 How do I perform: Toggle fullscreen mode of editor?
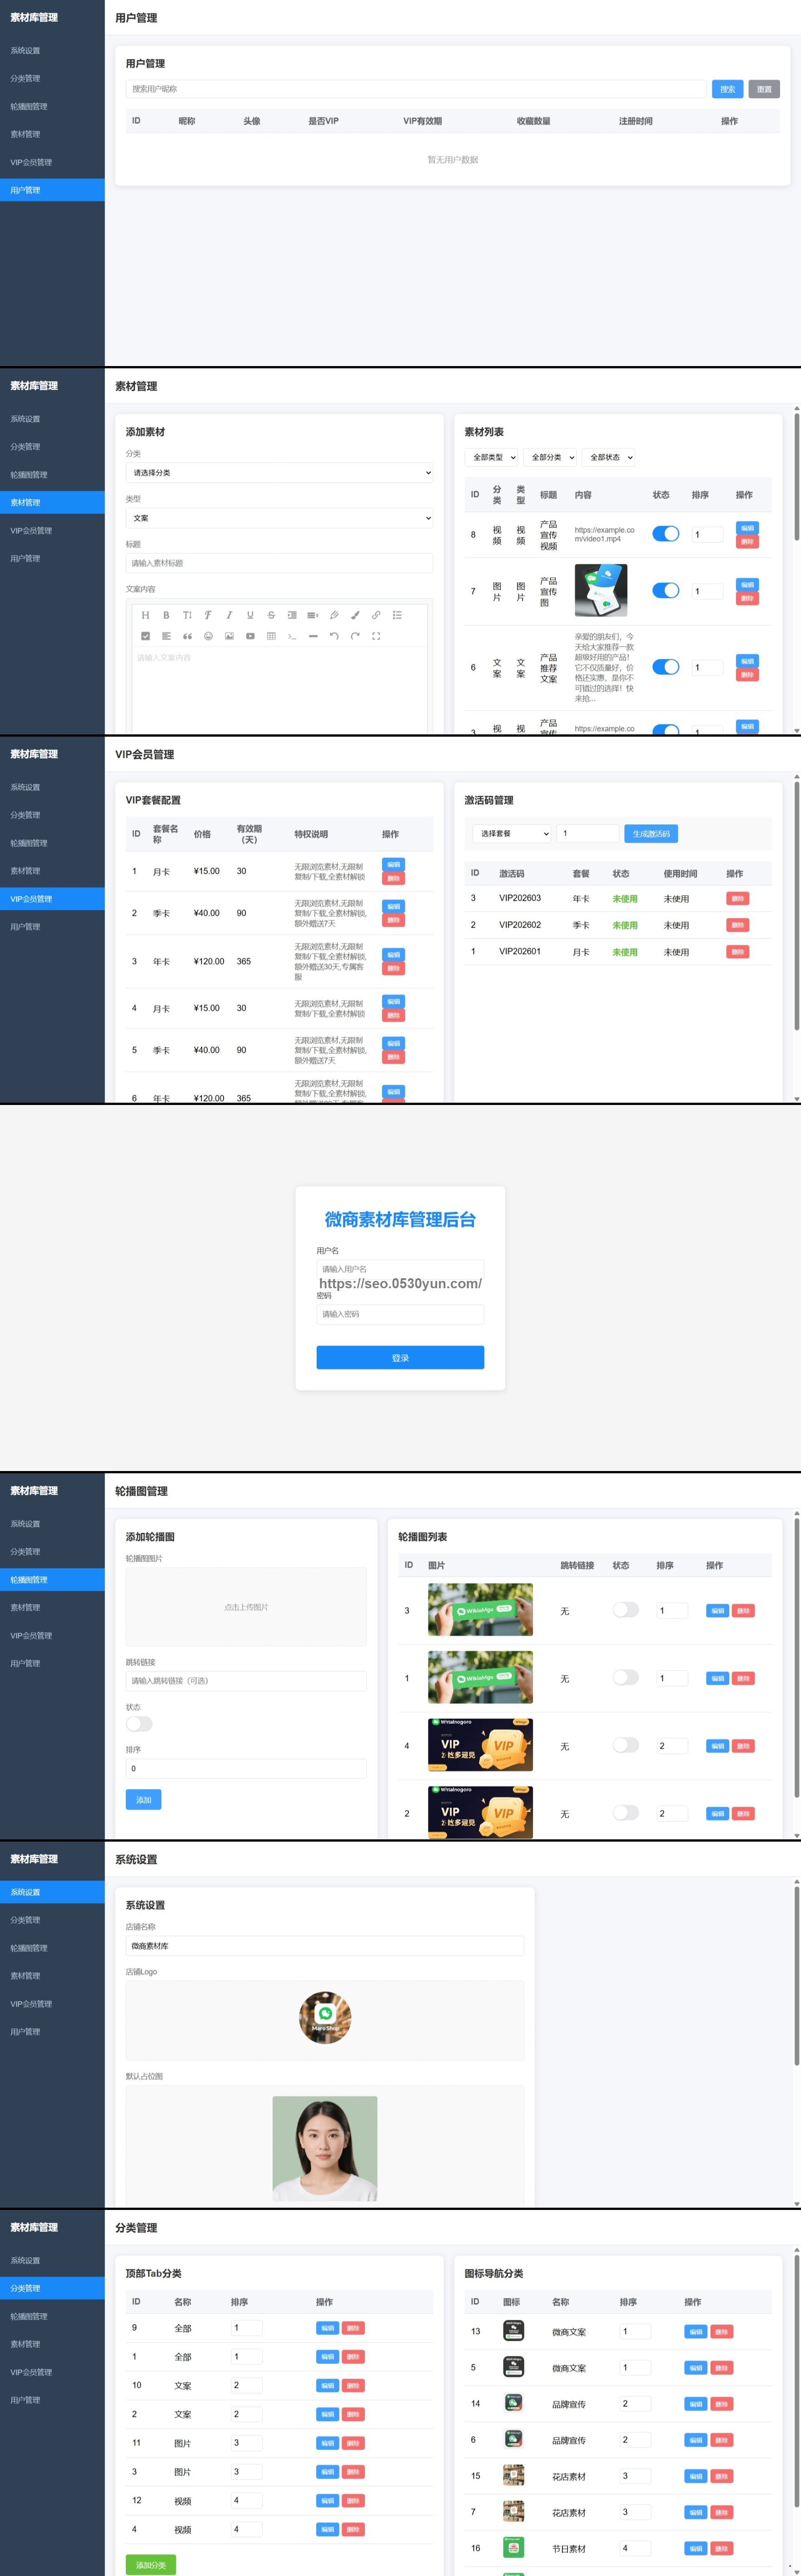pyautogui.click(x=376, y=636)
